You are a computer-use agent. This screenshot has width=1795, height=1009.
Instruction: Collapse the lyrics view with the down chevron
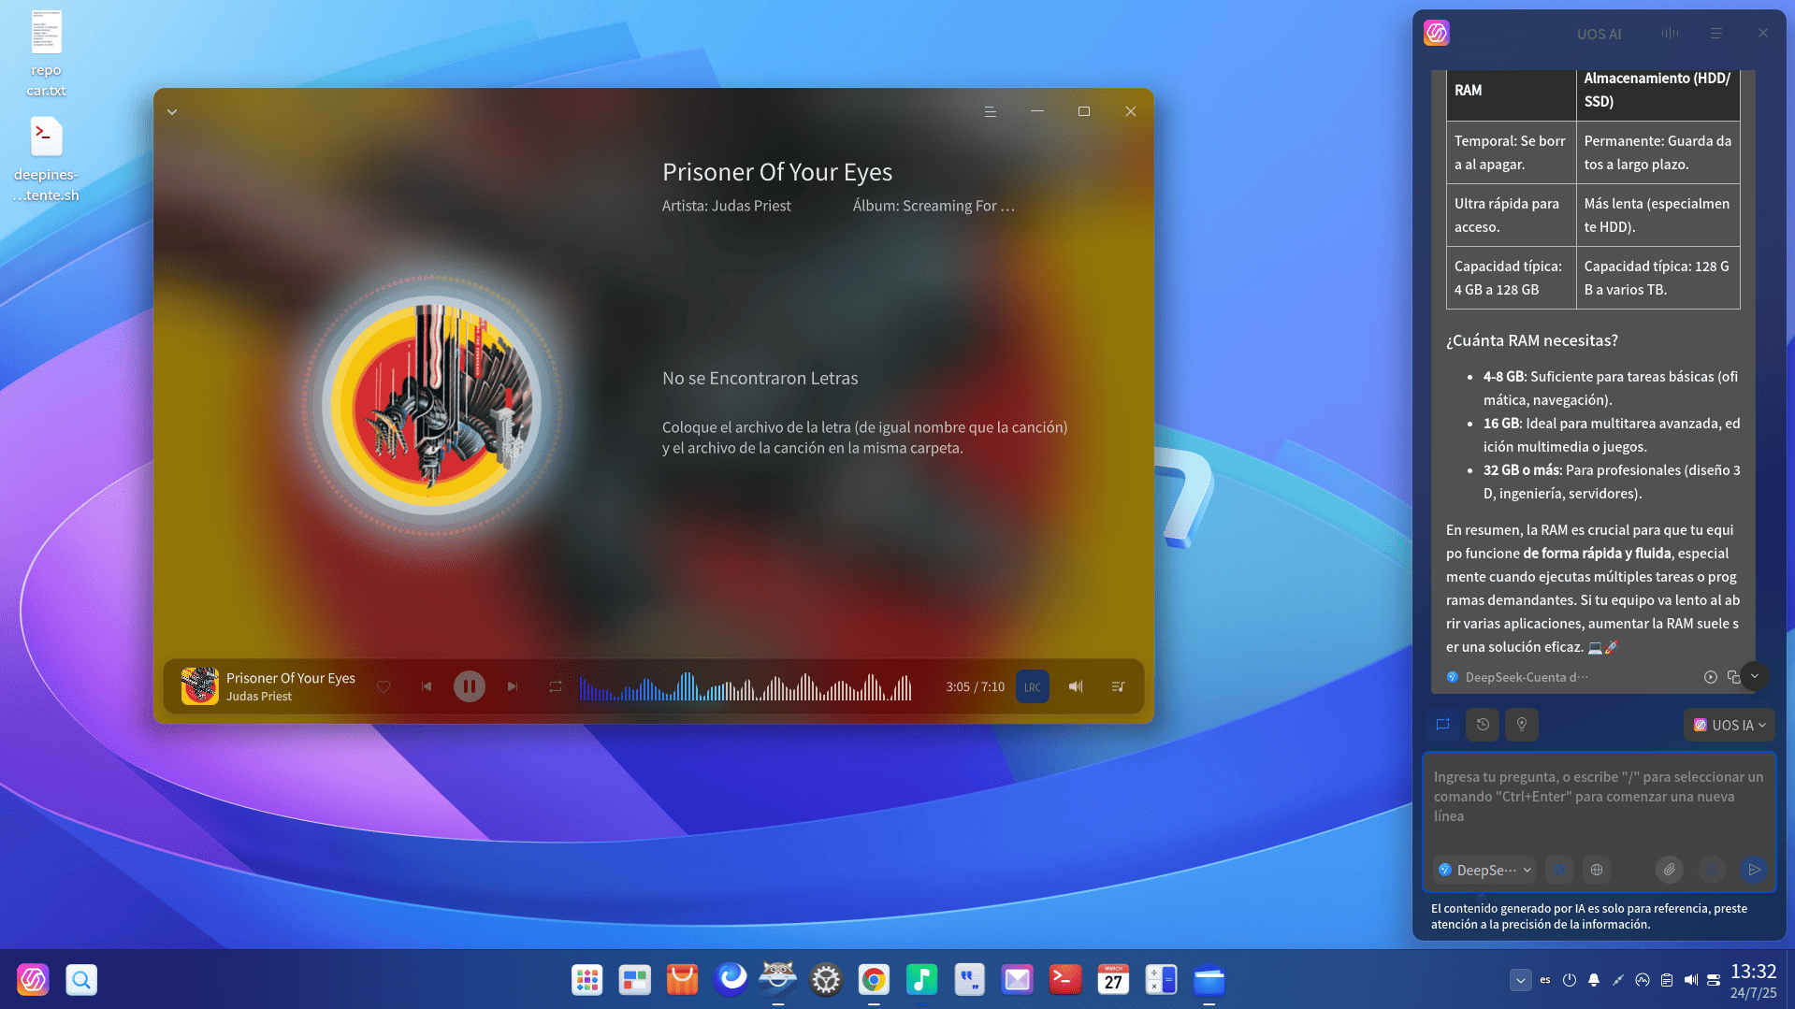(x=172, y=111)
